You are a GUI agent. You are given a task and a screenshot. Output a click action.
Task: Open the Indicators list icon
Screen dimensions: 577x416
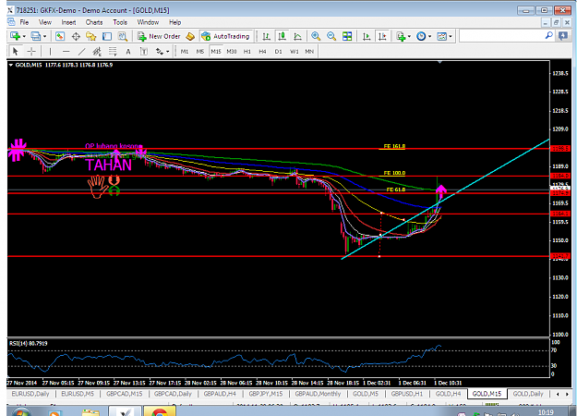[x=401, y=36]
